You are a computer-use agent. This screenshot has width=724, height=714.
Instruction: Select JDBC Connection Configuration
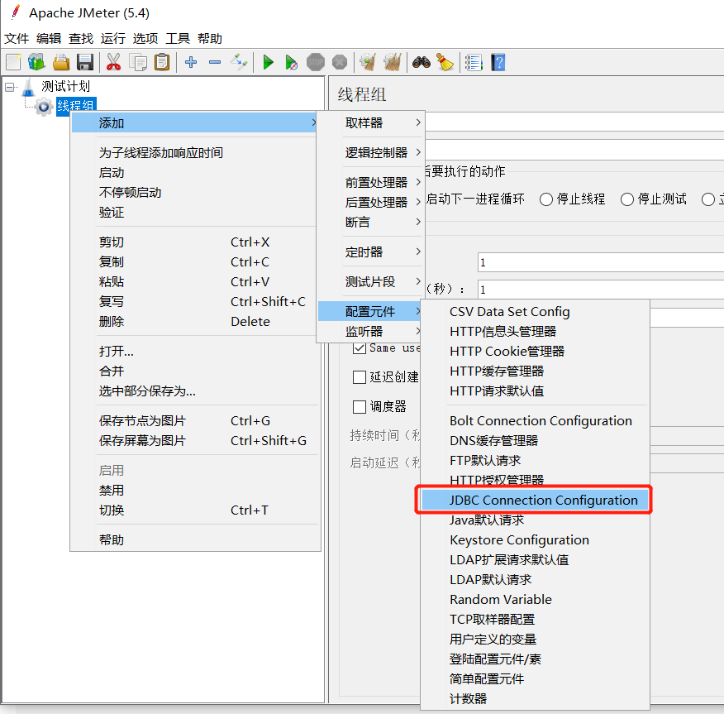tap(535, 500)
